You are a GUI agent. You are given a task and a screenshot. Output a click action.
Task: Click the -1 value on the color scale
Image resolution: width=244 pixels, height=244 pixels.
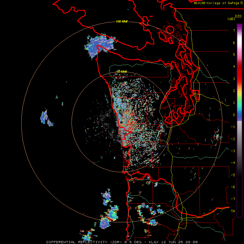233,127
